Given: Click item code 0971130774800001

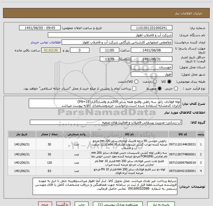Looking at the screenshot, I should pos(183,154).
